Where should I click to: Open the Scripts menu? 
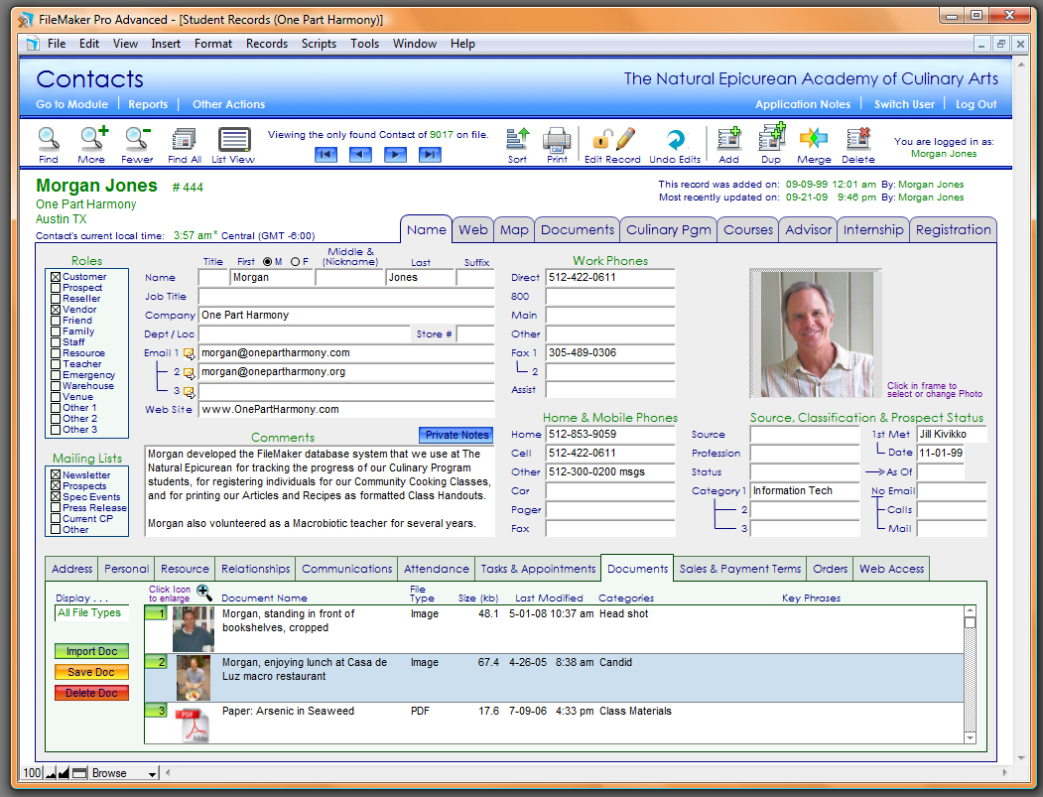tap(319, 44)
